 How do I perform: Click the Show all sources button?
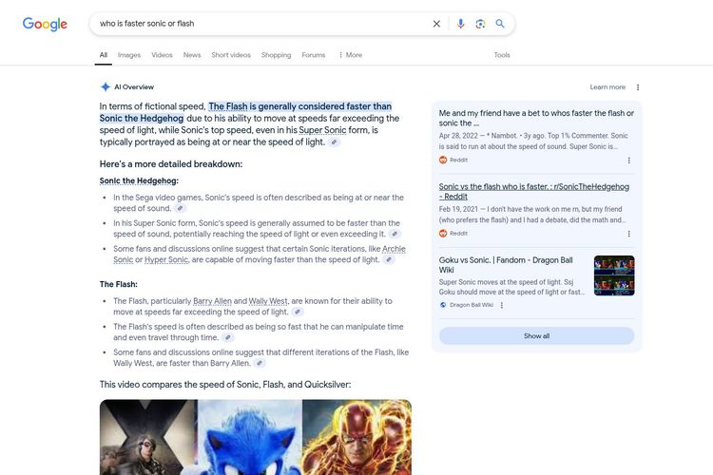coord(536,336)
